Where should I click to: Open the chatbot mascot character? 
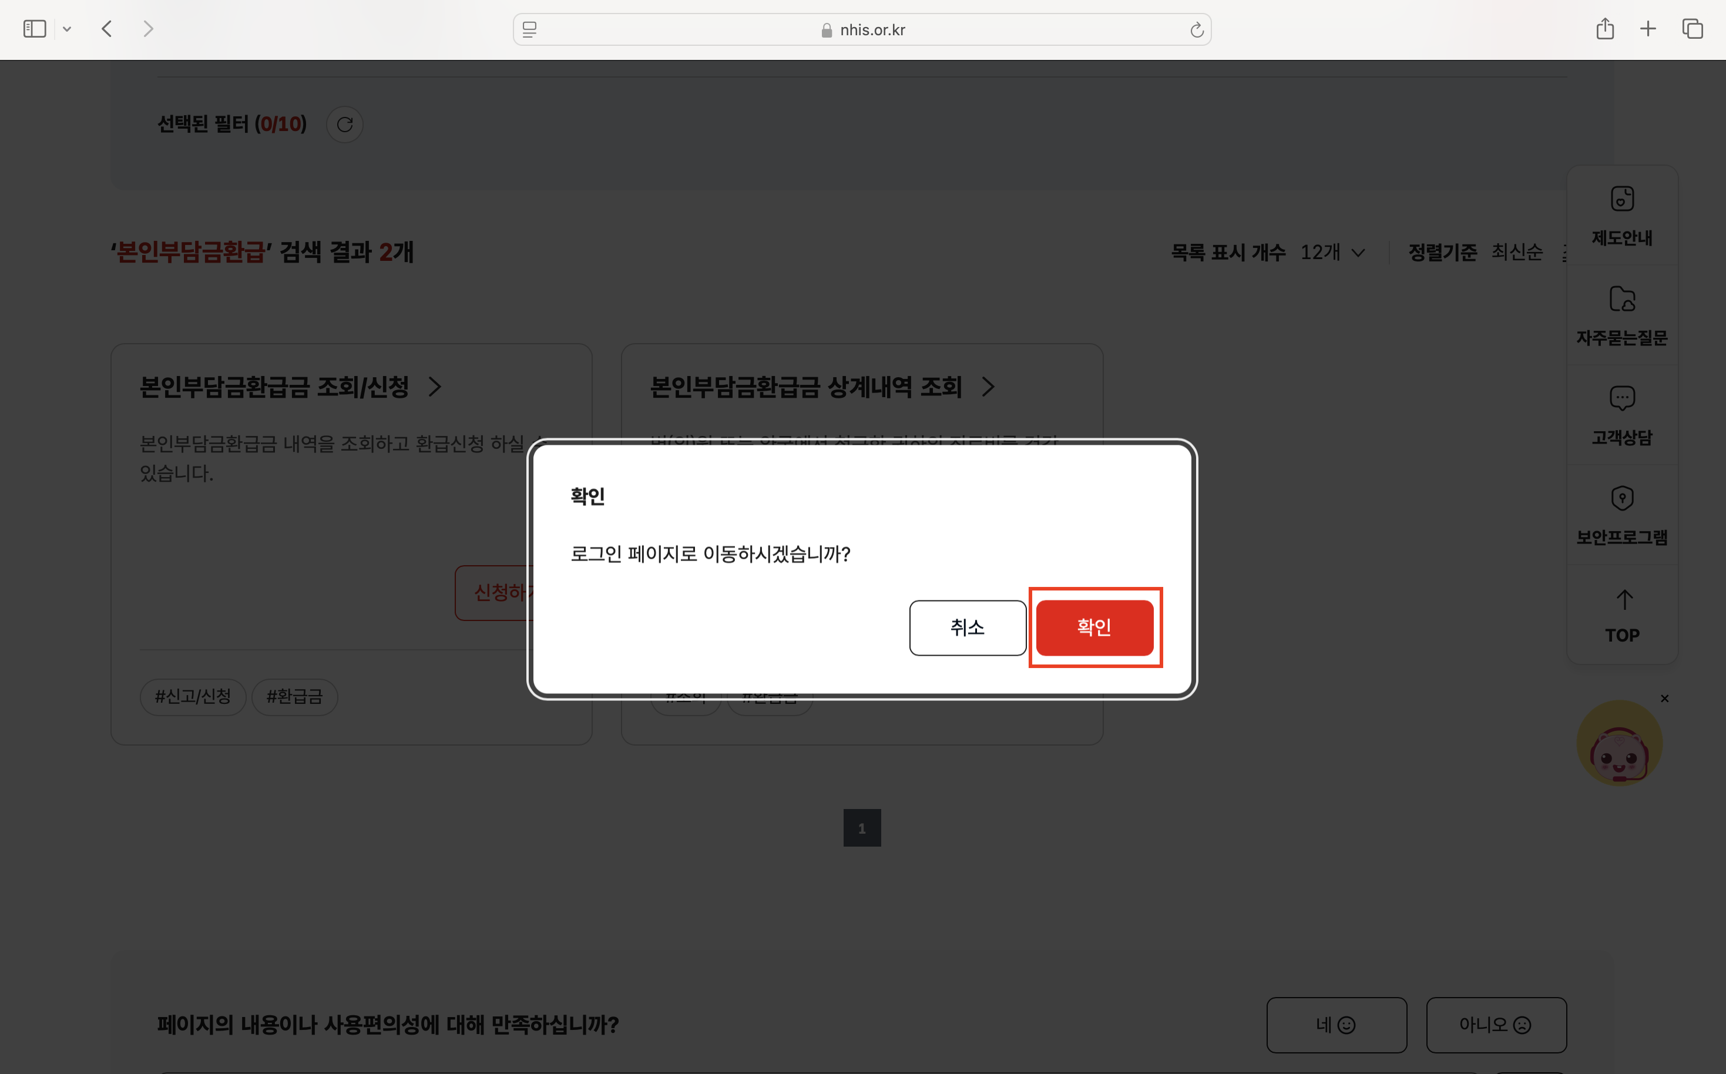(1620, 743)
